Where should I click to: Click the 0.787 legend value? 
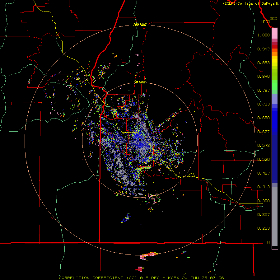pos(264,90)
